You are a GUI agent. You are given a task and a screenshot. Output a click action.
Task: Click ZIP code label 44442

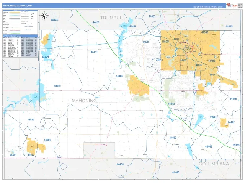(x=231, y=122)
